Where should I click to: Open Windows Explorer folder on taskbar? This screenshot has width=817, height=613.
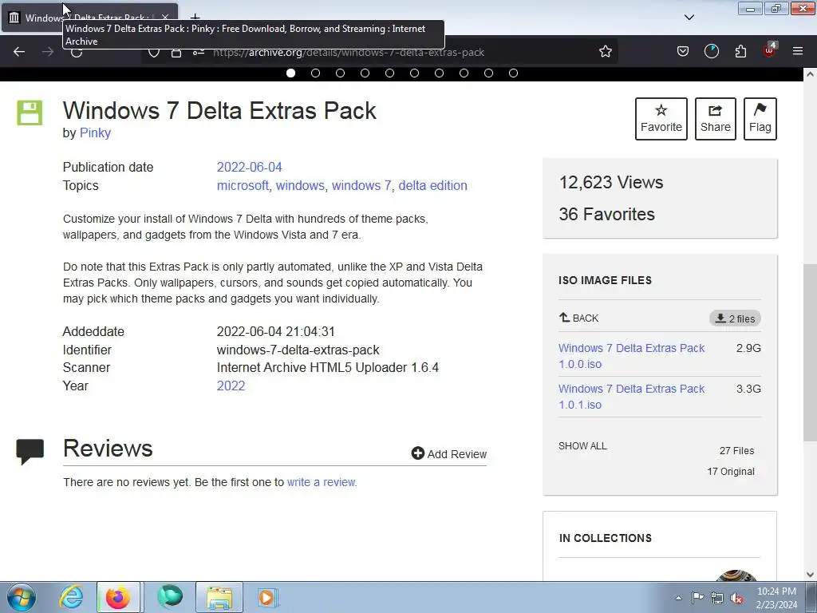pyautogui.click(x=219, y=597)
